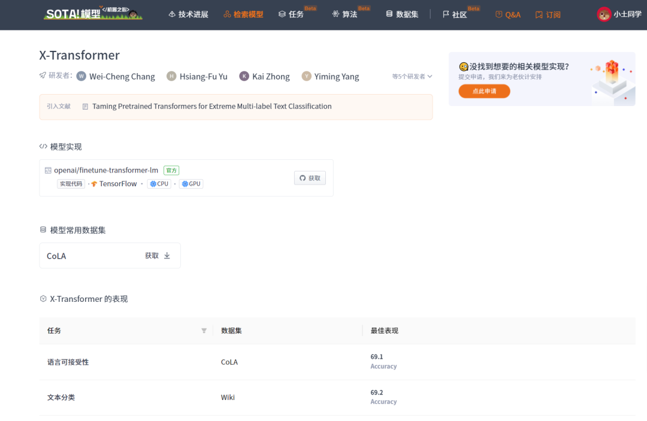Open the 数据集 navigation item
The height and width of the screenshot is (421, 647).
pos(403,14)
